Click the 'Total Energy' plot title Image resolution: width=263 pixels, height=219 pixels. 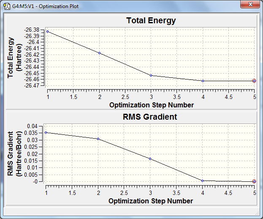(x=151, y=21)
